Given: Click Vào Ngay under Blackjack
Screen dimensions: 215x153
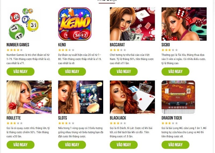Looking at the screenshot, I should (x=124, y=145).
